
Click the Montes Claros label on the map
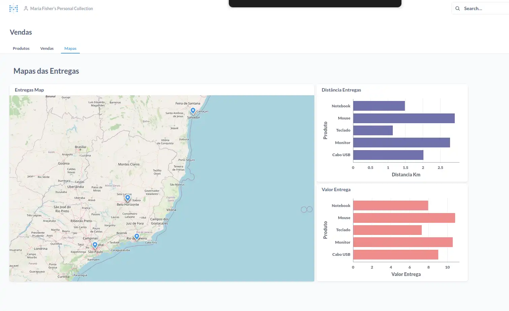(x=129, y=164)
